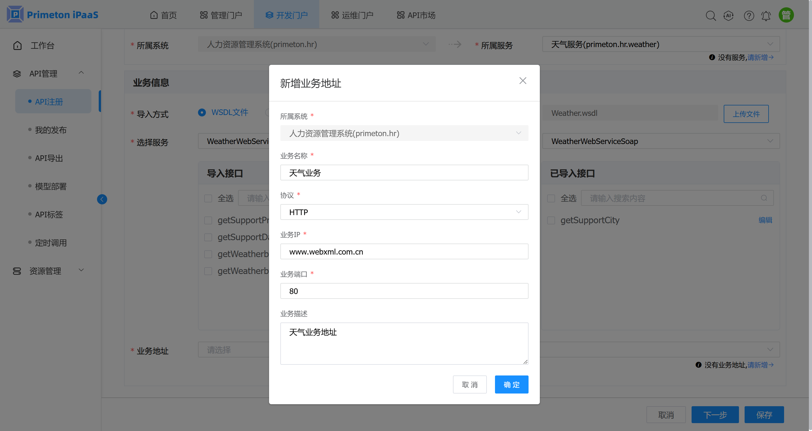Click the 确定 button in dialog

coord(511,384)
